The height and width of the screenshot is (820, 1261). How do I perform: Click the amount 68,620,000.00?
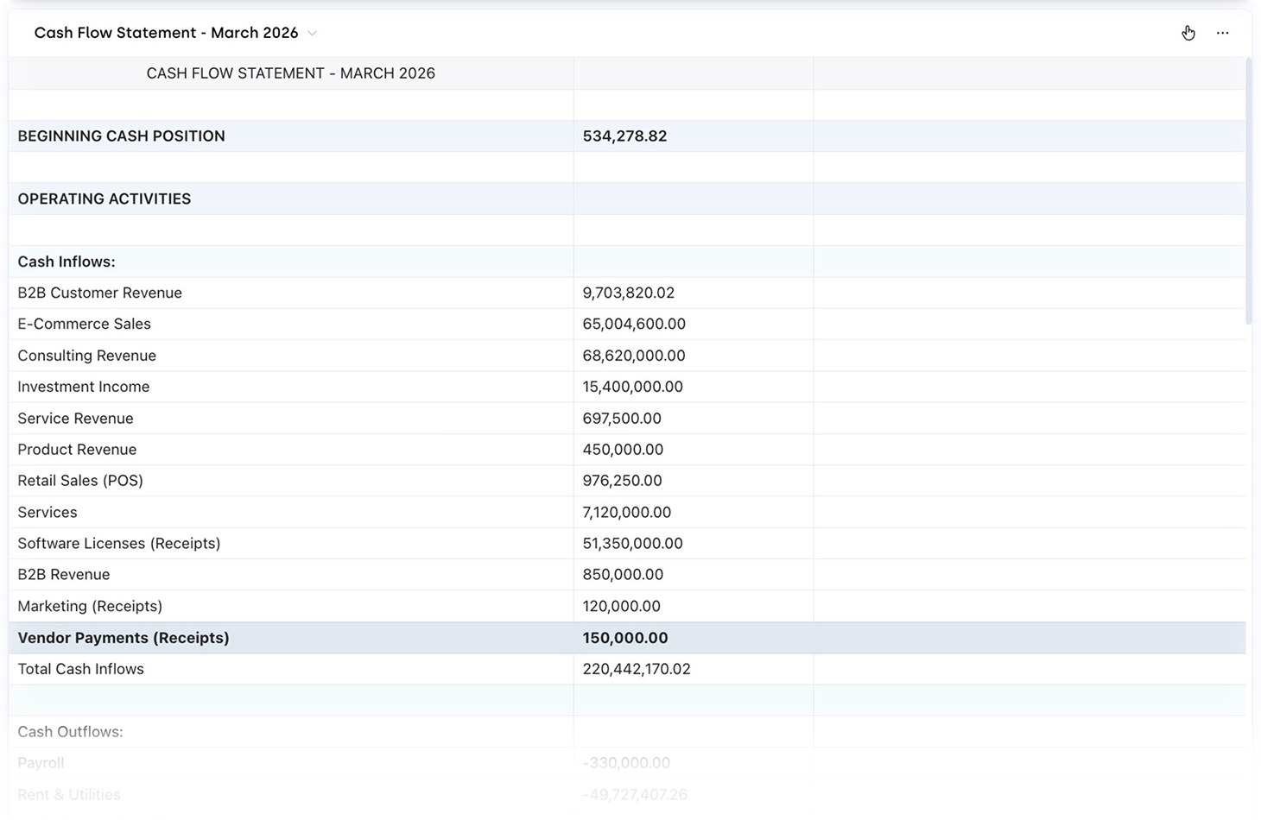coord(634,356)
